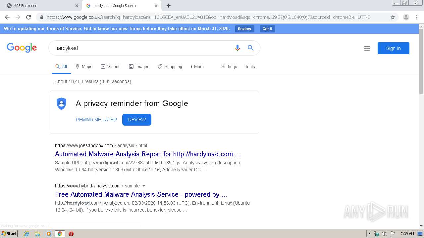Choose REMIND ME LATER on privacy reminder
Image resolution: width=424 pixels, height=238 pixels.
[x=96, y=120]
